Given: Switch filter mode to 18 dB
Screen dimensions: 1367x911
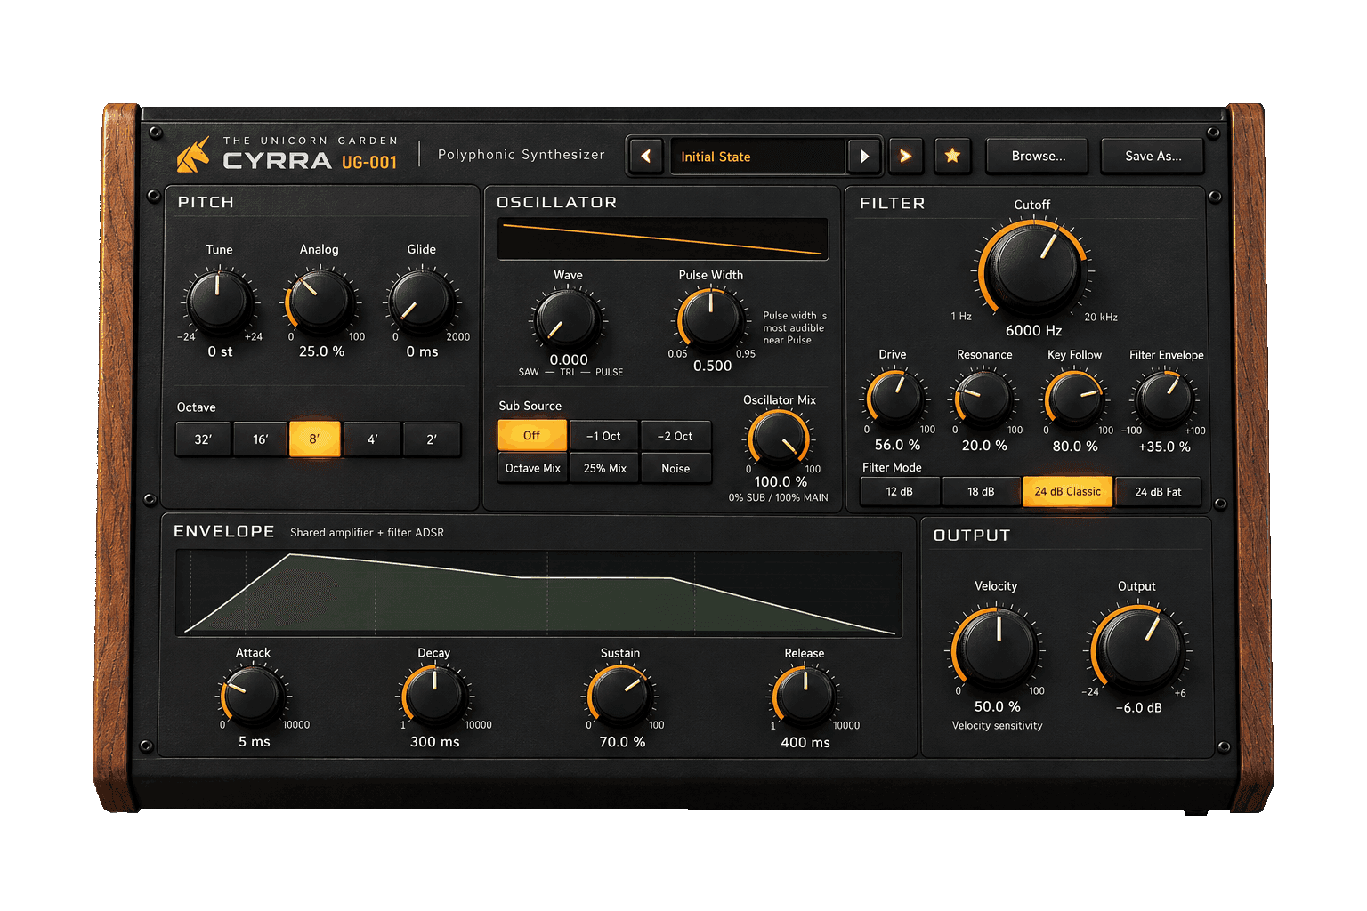Looking at the screenshot, I should tap(981, 492).
